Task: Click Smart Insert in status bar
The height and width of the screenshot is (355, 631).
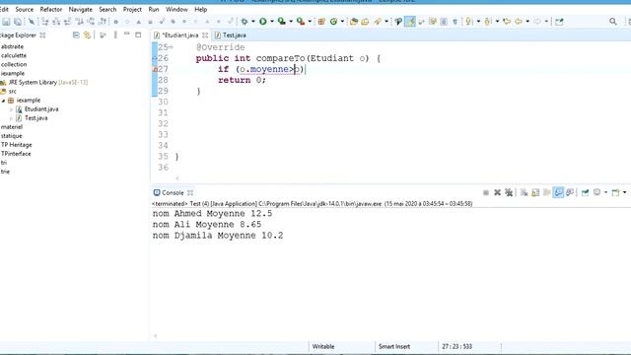Action: pyautogui.click(x=394, y=346)
